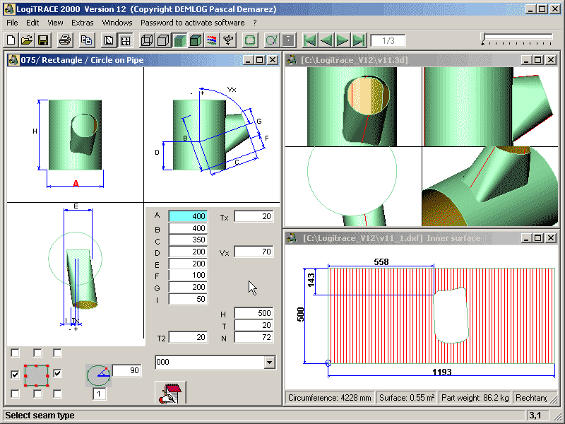Click the 1193 width dimension label

[x=442, y=372]
